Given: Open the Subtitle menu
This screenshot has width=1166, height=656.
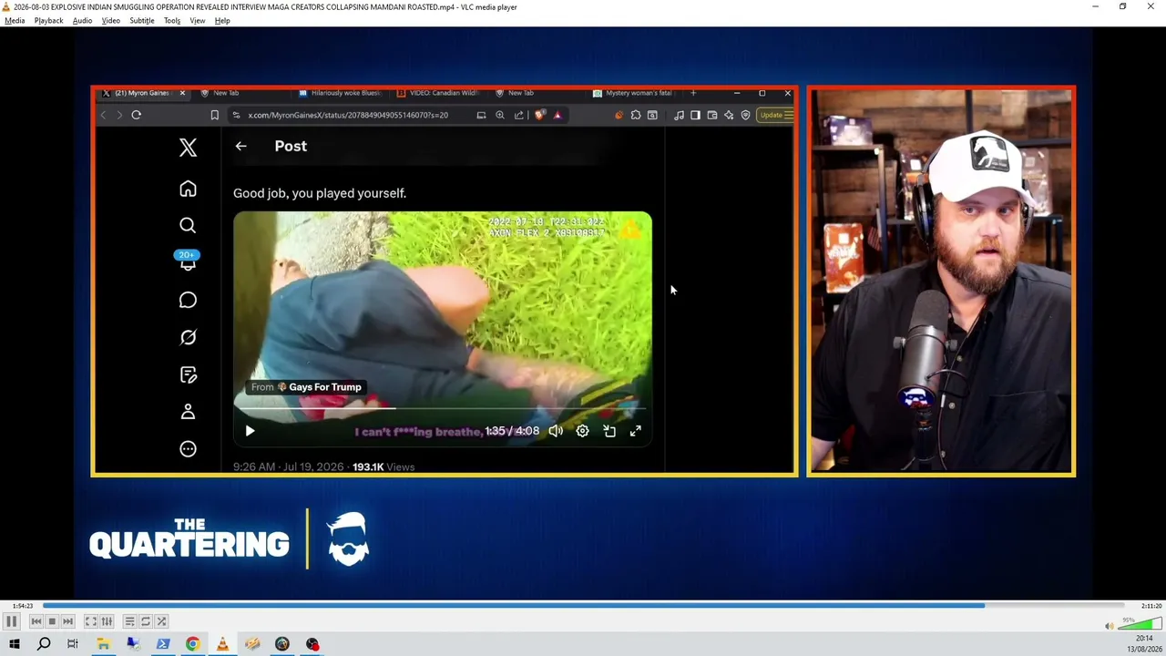Looking at the screenshot, I should [x=142, y=20].
